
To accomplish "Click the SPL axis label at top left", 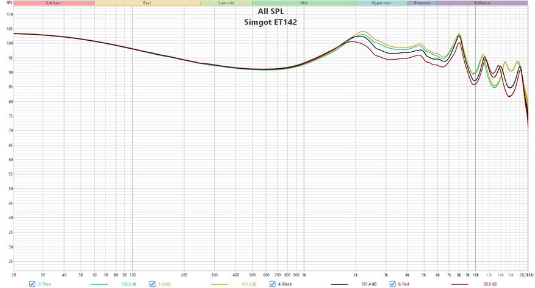I will tap(9, 2).
